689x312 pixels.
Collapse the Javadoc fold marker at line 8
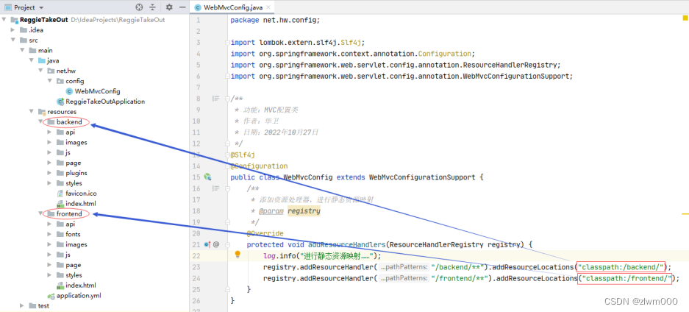point(227,99)
